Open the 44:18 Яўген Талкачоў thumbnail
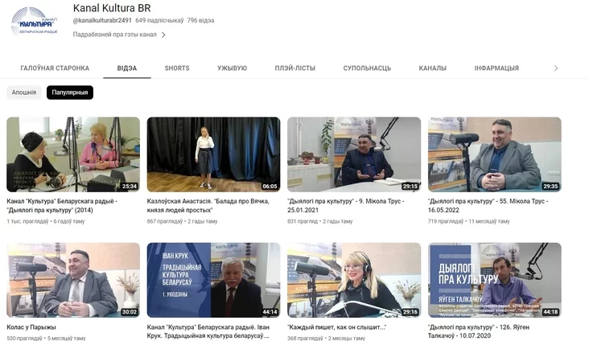This screenshot has height=341, width=589. pyautogui.click(x=495, y=280)
